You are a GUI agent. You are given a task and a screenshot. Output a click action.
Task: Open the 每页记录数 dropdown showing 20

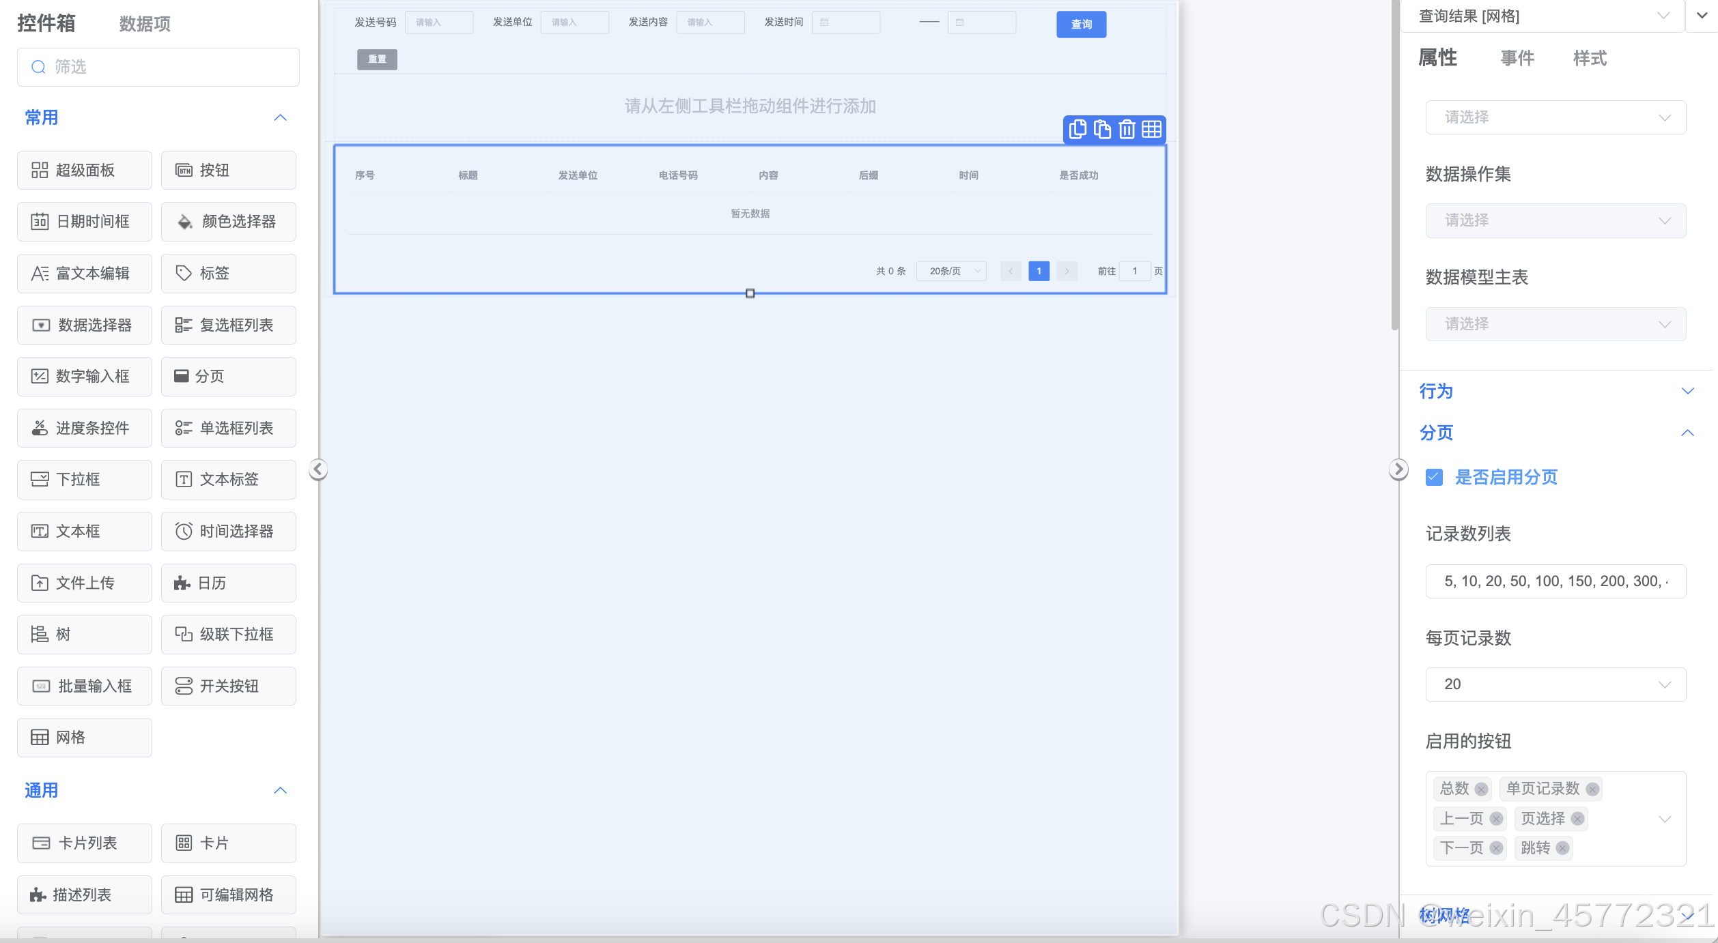[x=1555, y=684]
